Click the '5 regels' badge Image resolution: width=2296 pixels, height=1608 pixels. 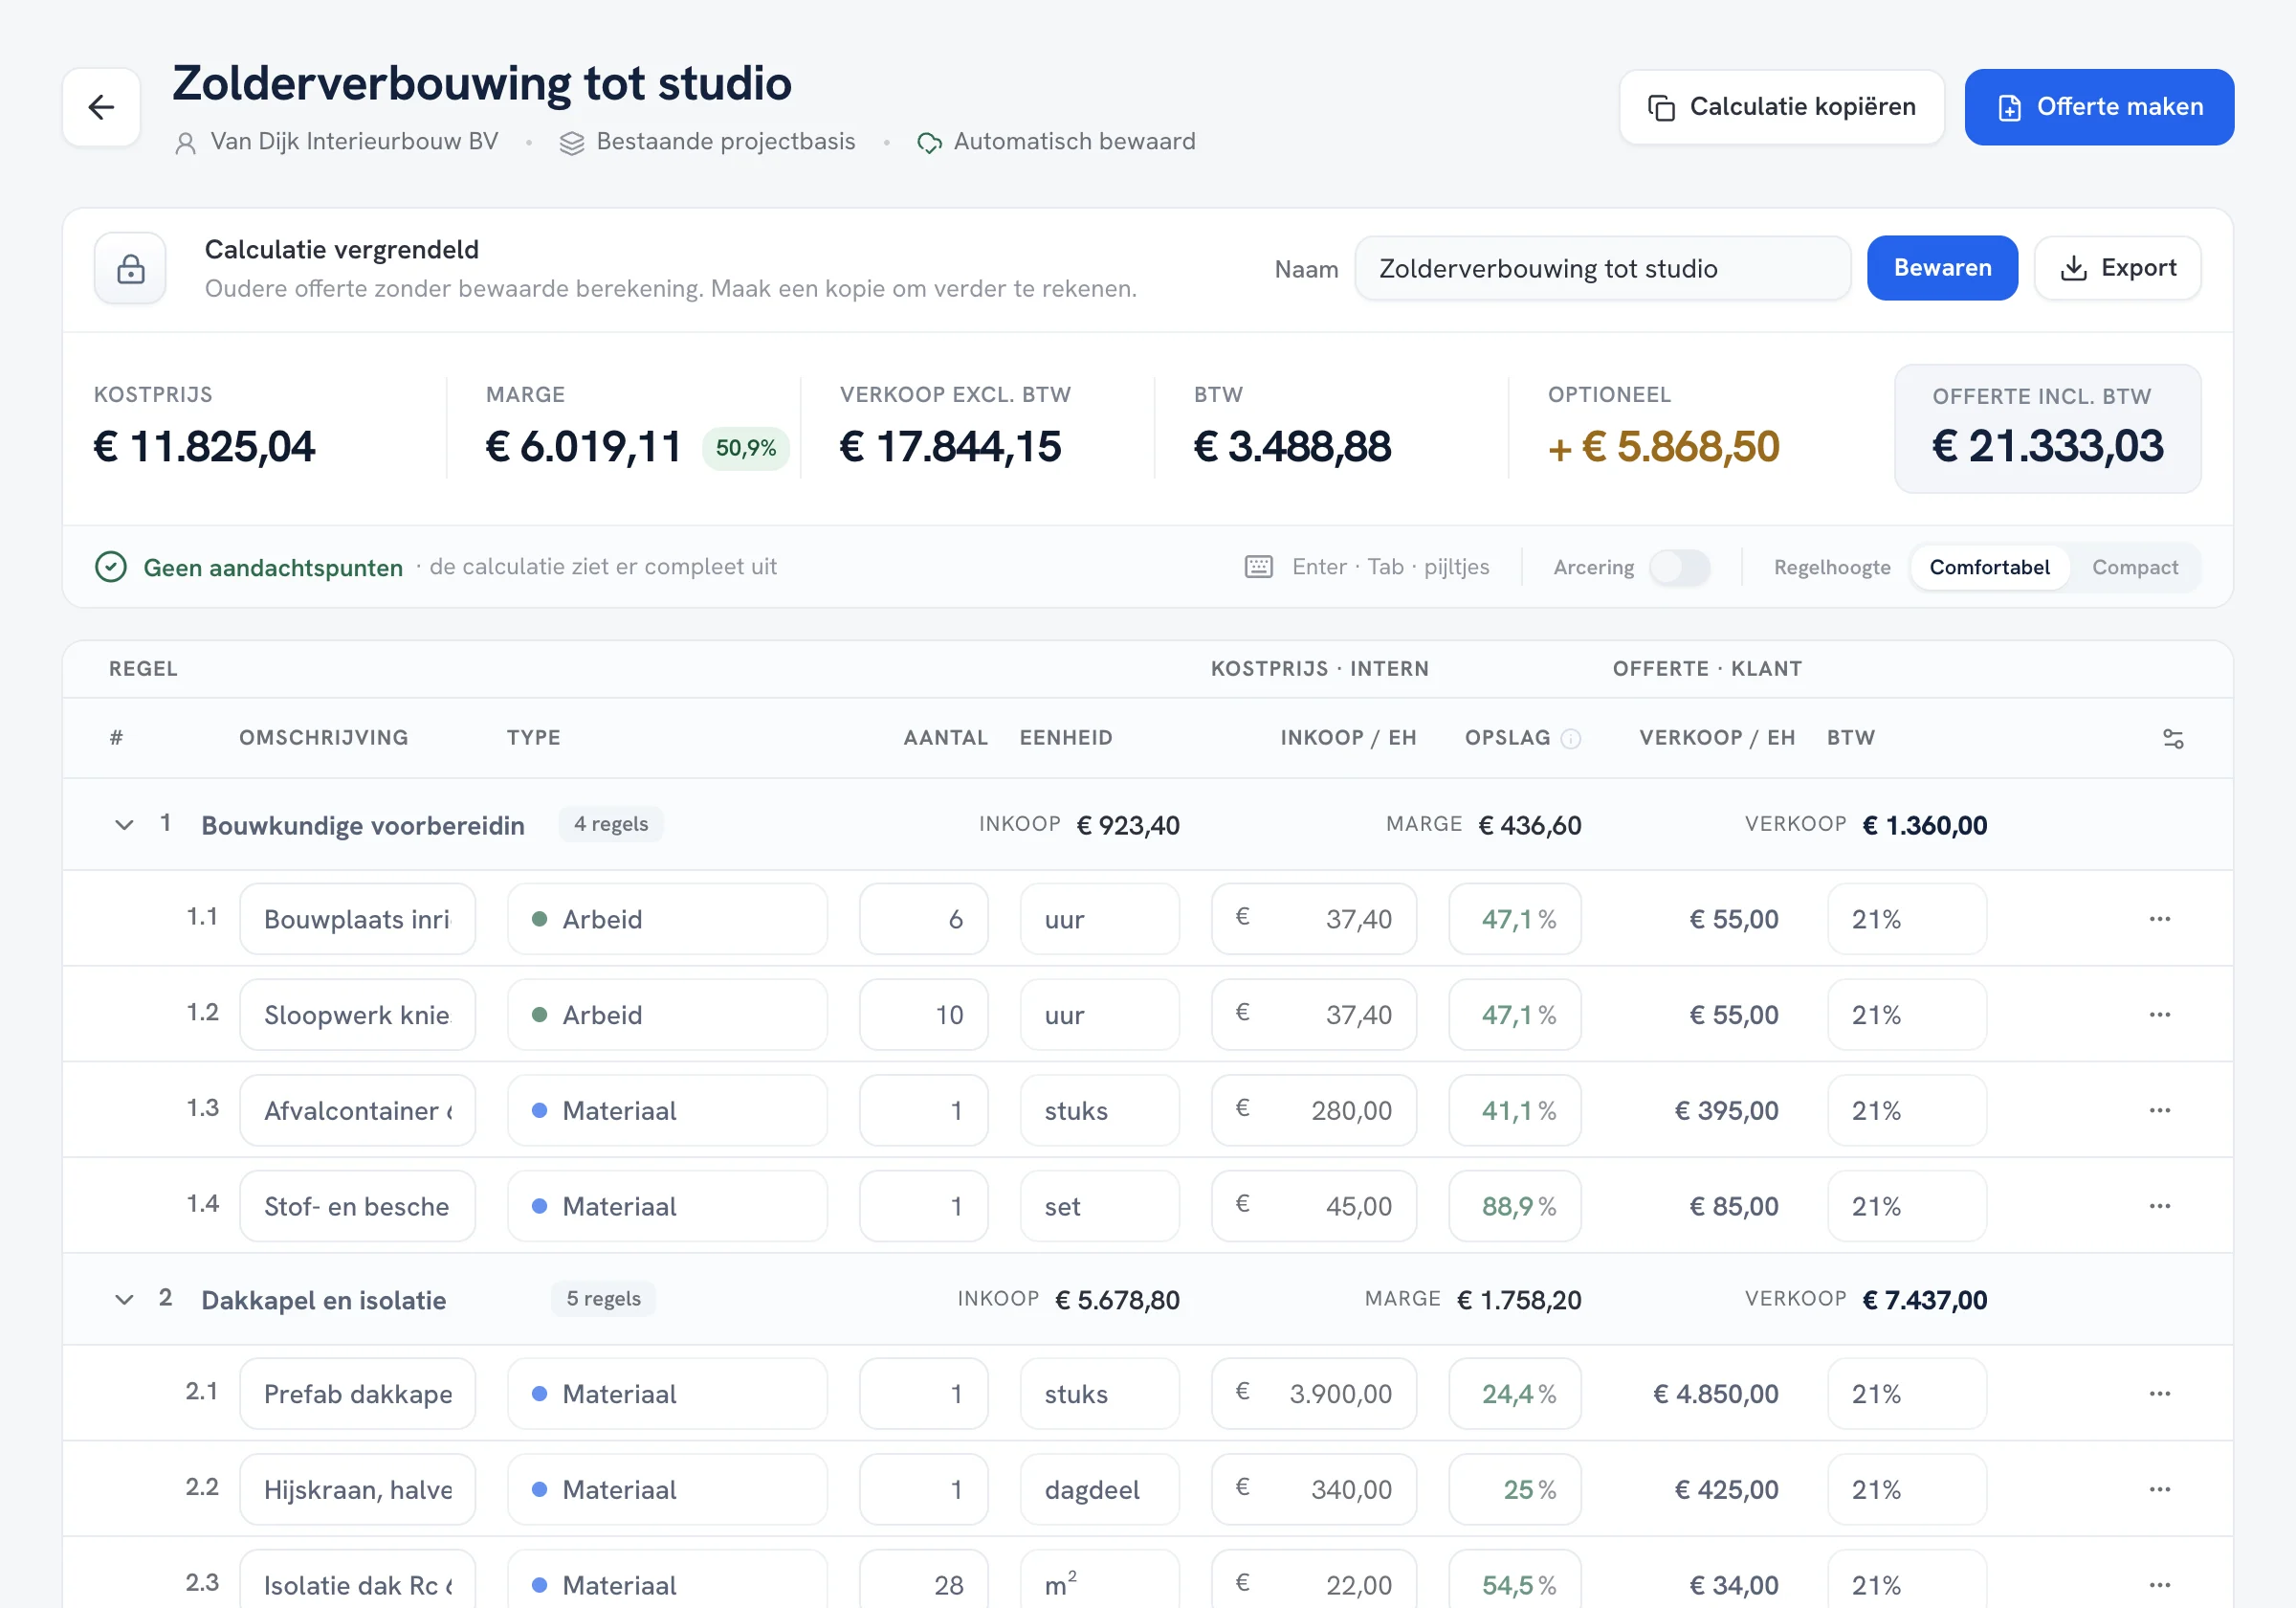click(603, 1299)
